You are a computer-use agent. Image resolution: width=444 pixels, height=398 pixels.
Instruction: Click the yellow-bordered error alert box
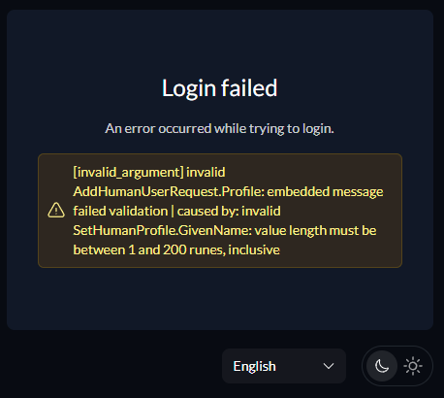pyautogui.click(x=220, y=211)
